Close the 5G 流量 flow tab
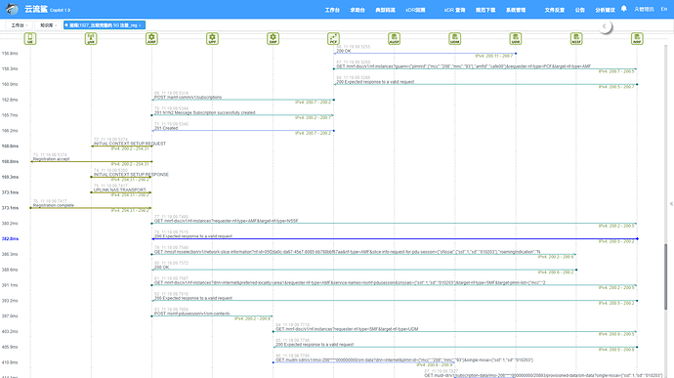Image resolution: width=674 pixels, height=378 pixels. pyautogui.click(x=140, y=25)
